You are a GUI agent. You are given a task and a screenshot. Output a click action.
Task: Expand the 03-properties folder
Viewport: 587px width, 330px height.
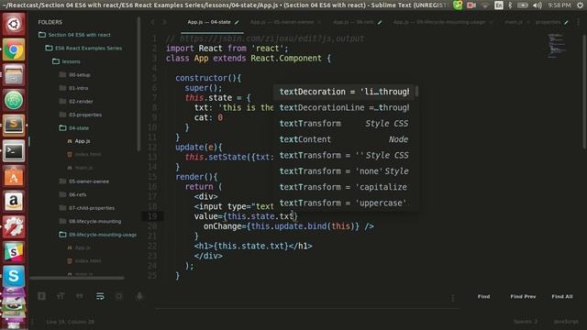coord(80,115)
